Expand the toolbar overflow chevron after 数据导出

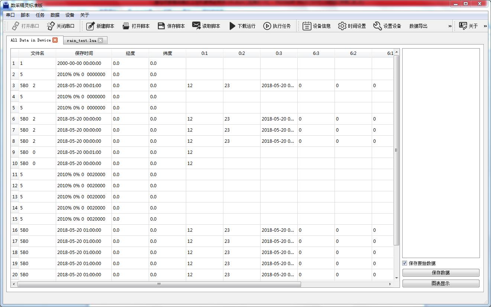pos(450,26)
